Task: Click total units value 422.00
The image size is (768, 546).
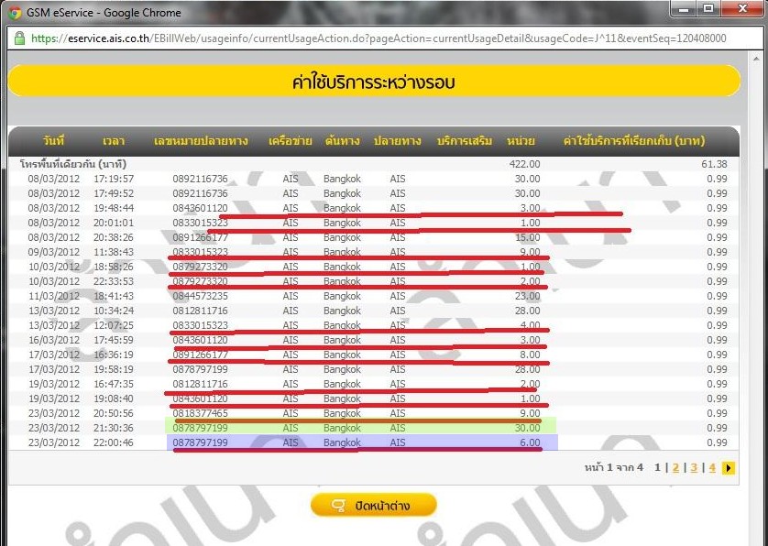Action: [524, 164]
